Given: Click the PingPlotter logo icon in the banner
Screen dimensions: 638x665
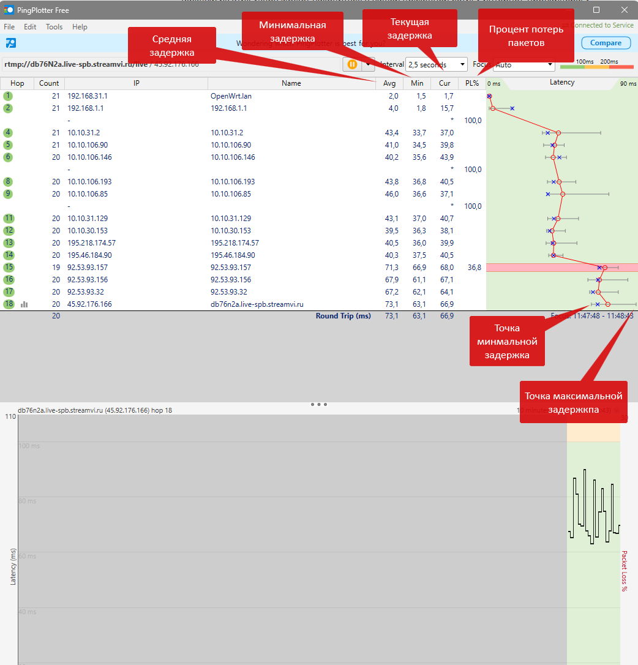Looking at the screenshot, I should (x=10, y=43).
